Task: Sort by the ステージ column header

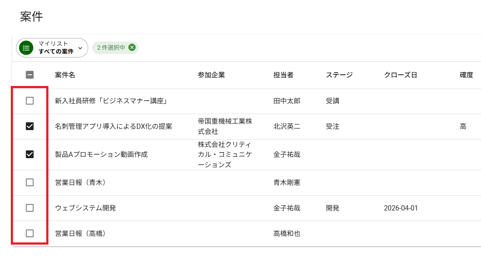Action: 339,75
